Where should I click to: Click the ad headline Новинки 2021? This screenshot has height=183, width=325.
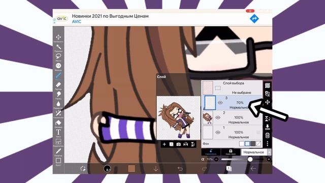point(110,16)
